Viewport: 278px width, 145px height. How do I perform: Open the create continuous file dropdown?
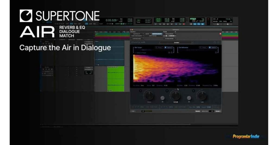point(137,36)
